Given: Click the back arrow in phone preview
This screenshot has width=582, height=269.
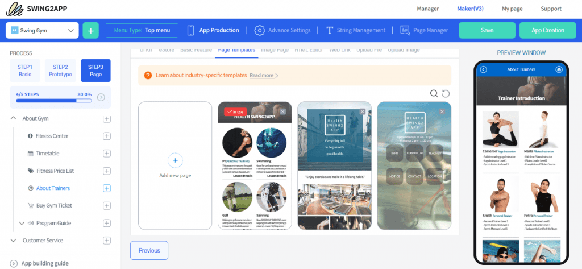Looking at the screenshot, I should (x=483, y=69).
